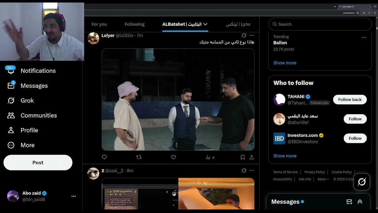
Task: Expand the ALBatabet list tab chevron
Action: [206, 24]
